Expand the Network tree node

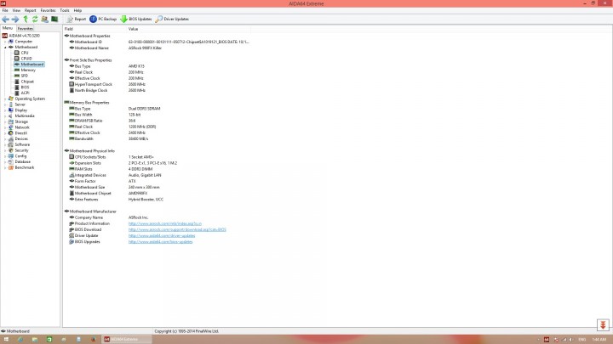pyautogui.click(x=5, y=127)
